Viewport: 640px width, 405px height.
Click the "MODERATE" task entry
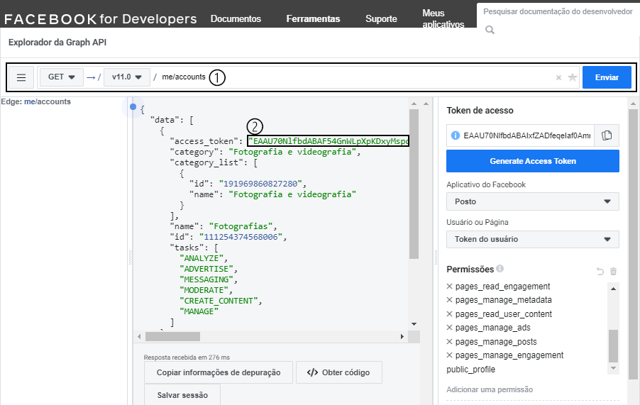click(204, 290)
